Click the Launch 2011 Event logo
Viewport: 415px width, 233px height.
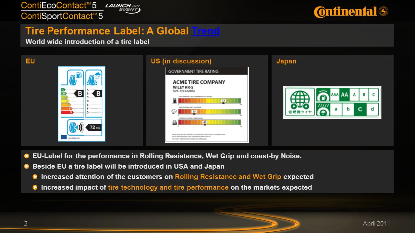pyautogui.click(x=123, y=8)
